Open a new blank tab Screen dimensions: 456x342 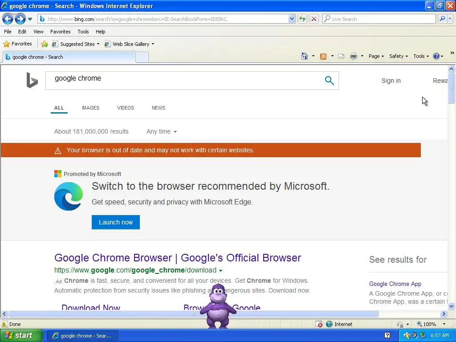coord(142,57)
